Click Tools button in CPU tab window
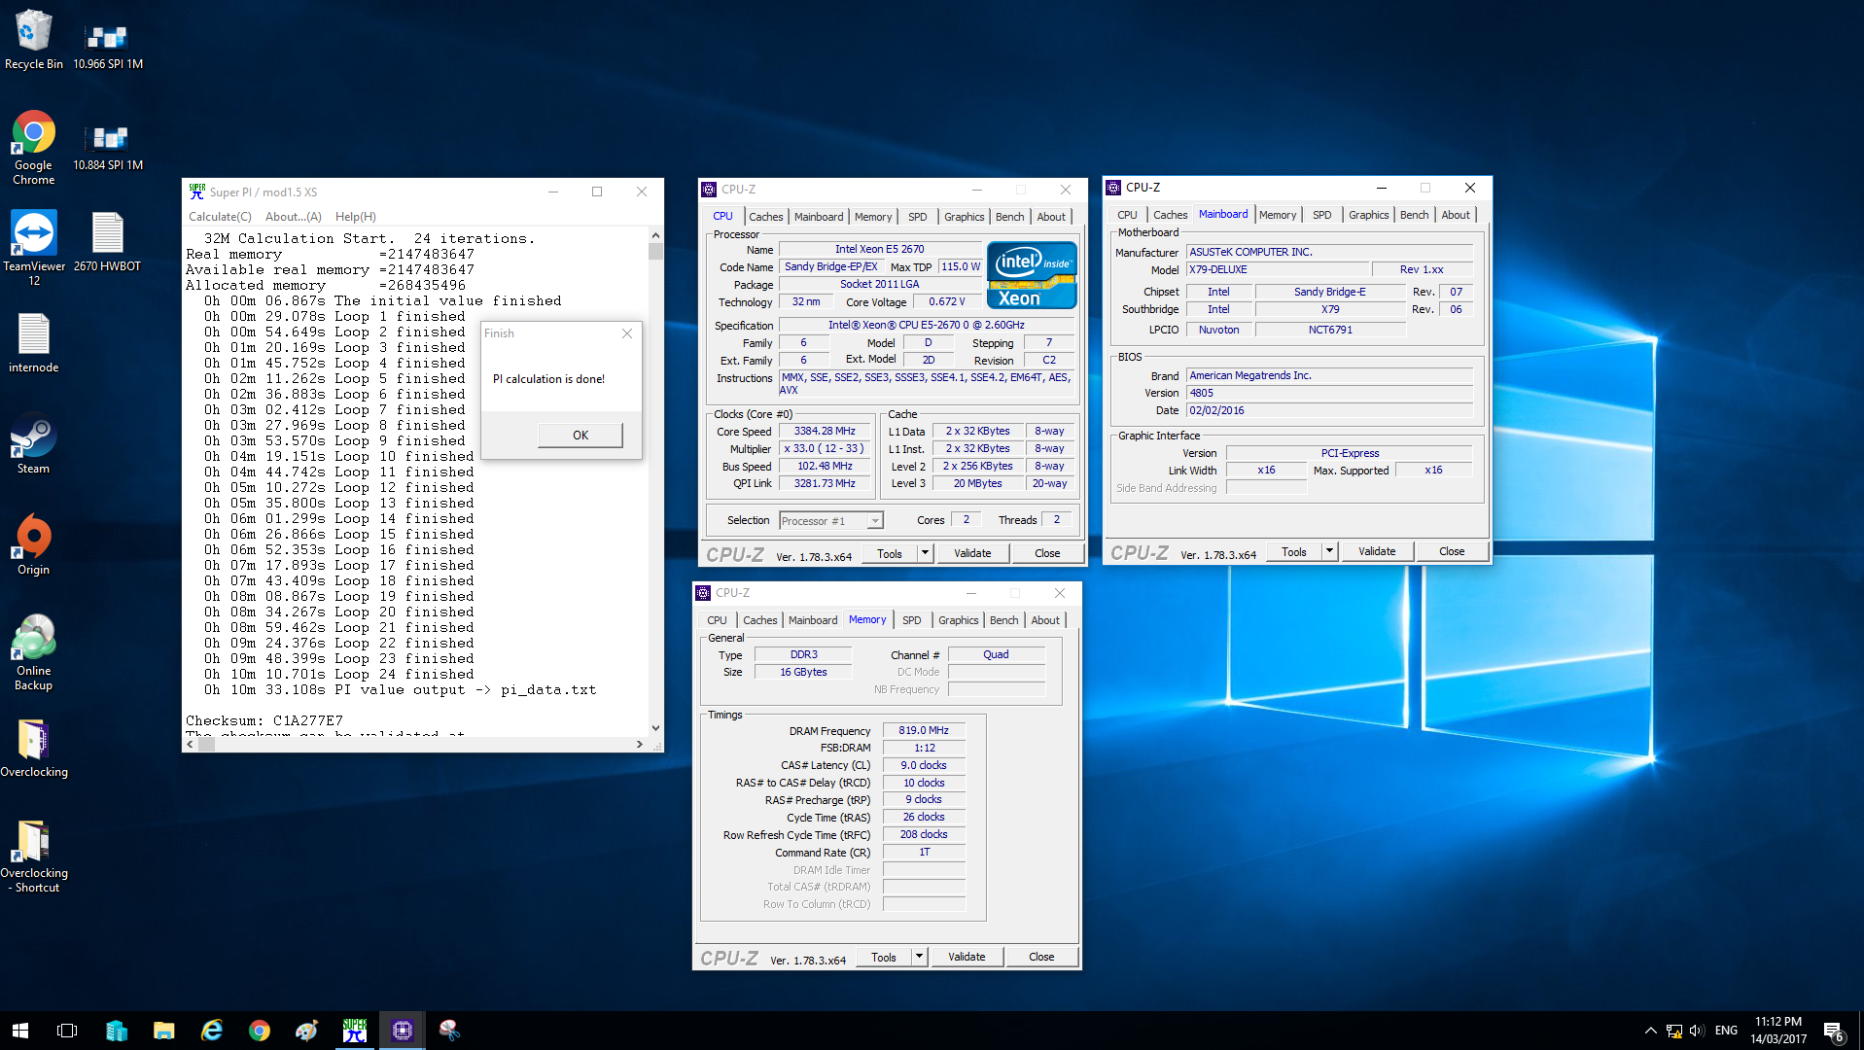This screenshot has width=1864, height=1050. [890, 553]
